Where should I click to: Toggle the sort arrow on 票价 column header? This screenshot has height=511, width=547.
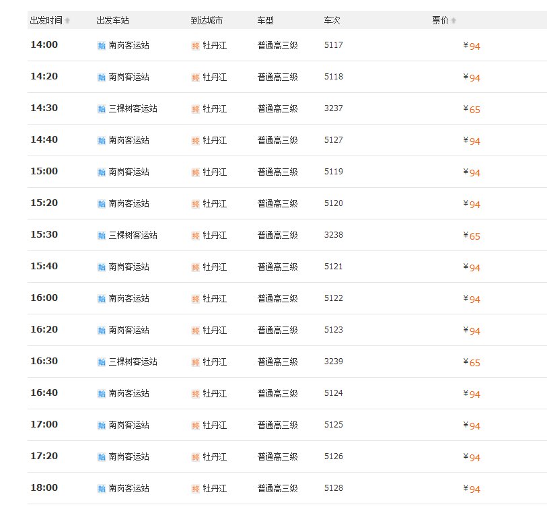(453, 20)
